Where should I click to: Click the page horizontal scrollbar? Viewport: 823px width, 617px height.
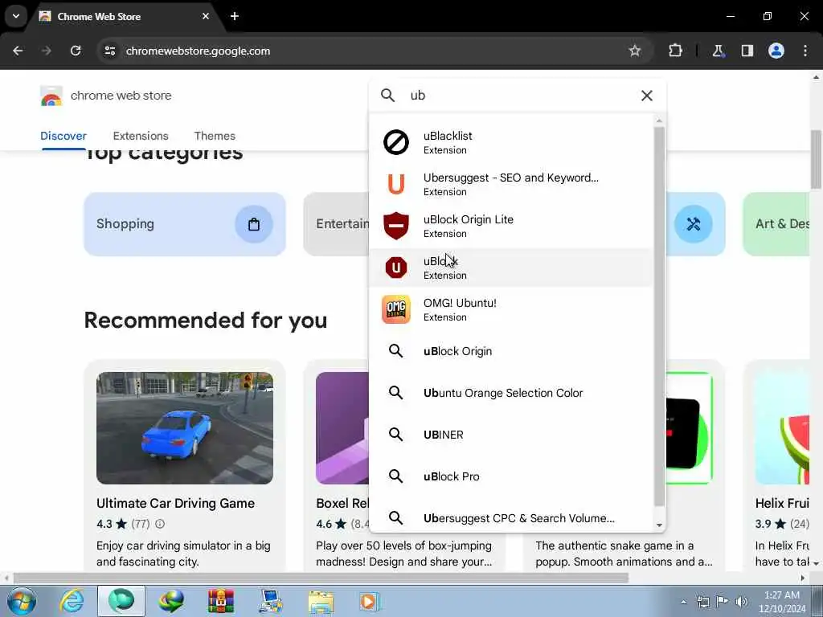tap(321, 578)
